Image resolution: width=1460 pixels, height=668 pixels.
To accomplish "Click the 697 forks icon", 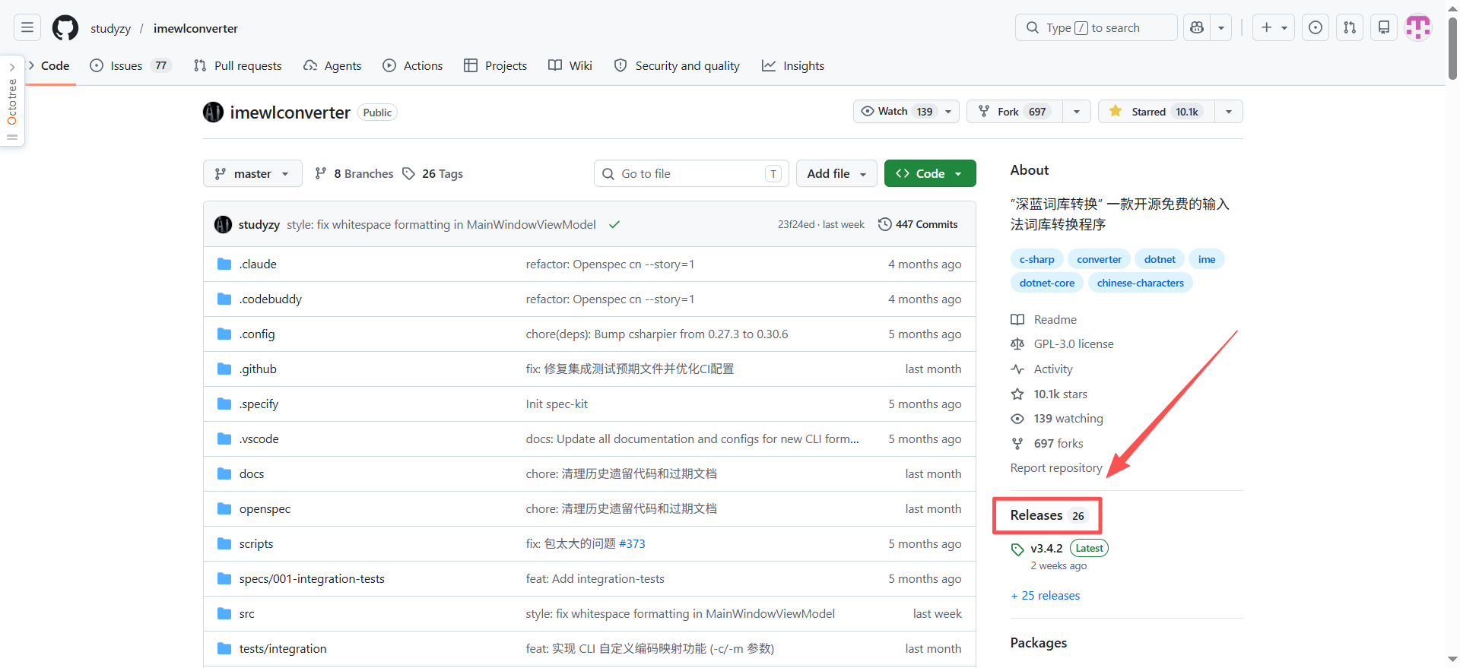I will pos(1017,444).
